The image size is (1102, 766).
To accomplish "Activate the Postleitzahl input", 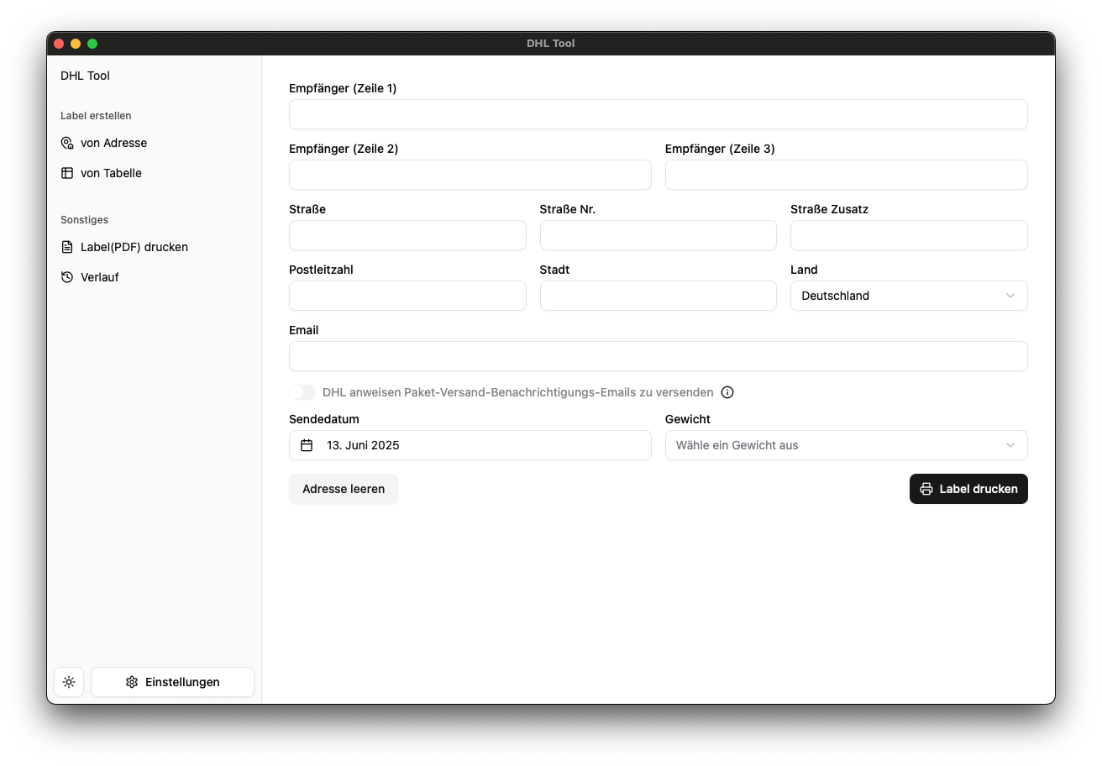I will (x=407, y=296).
